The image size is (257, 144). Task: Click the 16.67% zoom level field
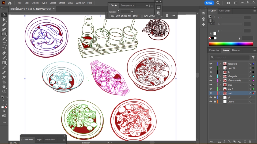pyautogui.click(x=13, y=143)
